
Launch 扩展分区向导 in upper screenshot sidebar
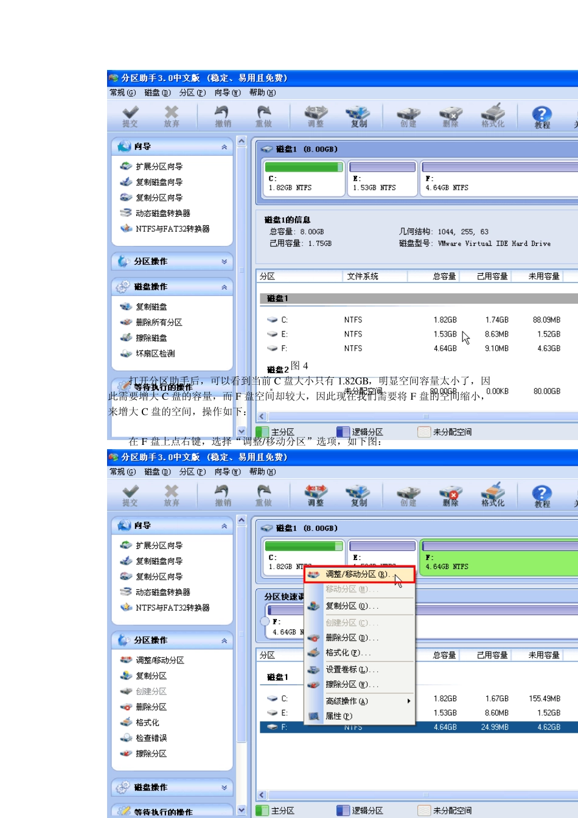click(x=151, y=166)
